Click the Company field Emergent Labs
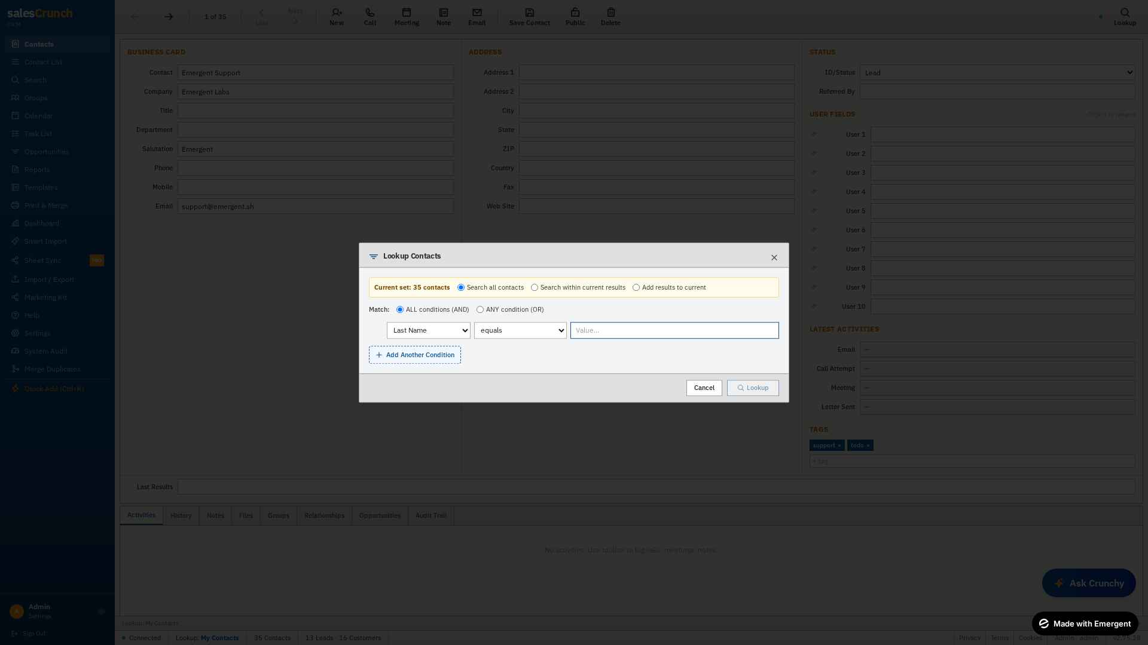This screenshot has height=645, width=1148. click(316, 92)
